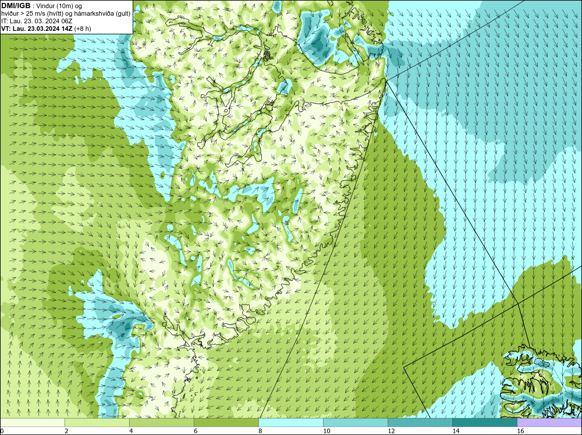The image size is (582, 435).
Task: Click the 'Vindur (10m) og' label
Action: click(x=59, y=6)
